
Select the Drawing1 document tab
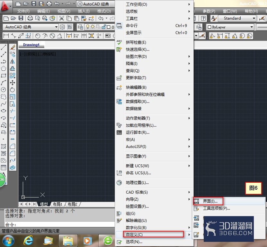click(x=31, y=45)
